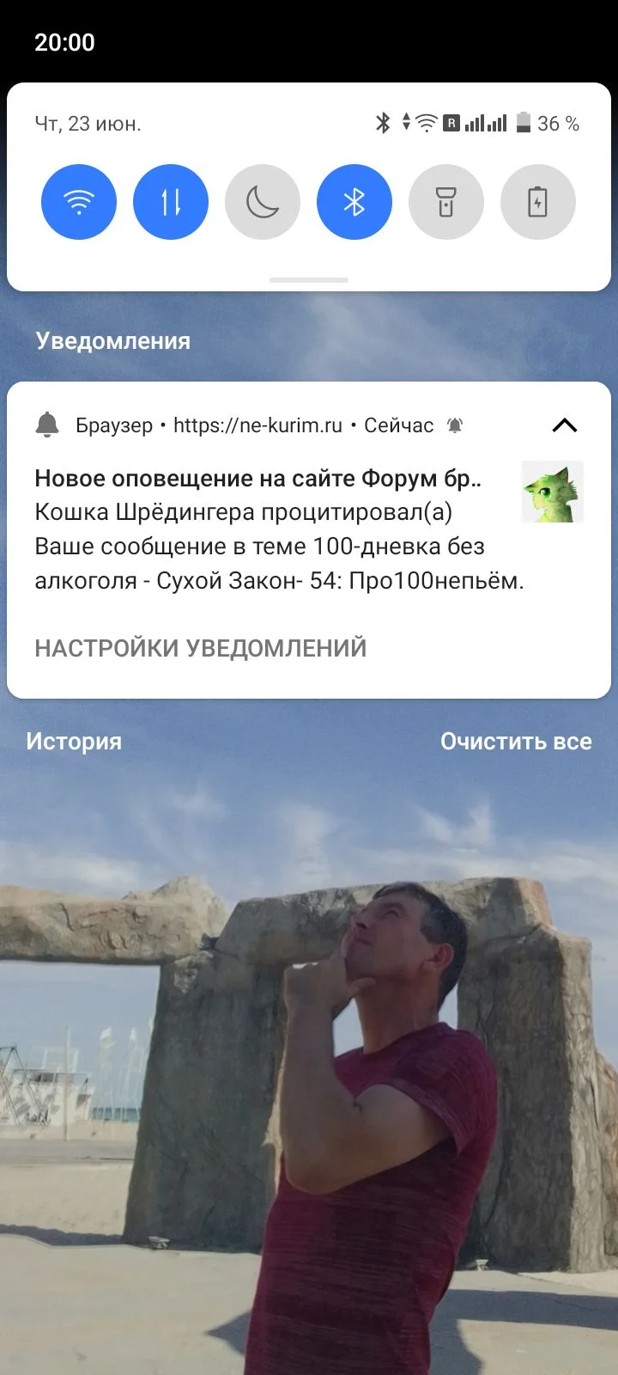Tap the green cat avatar thumbnail
Screen dimensions: 618x1375
tap(553, 492)
